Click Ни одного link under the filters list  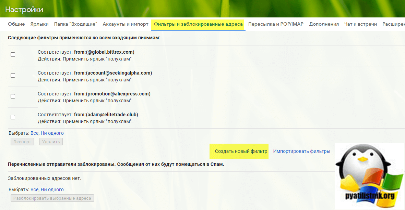coord(52,133)
